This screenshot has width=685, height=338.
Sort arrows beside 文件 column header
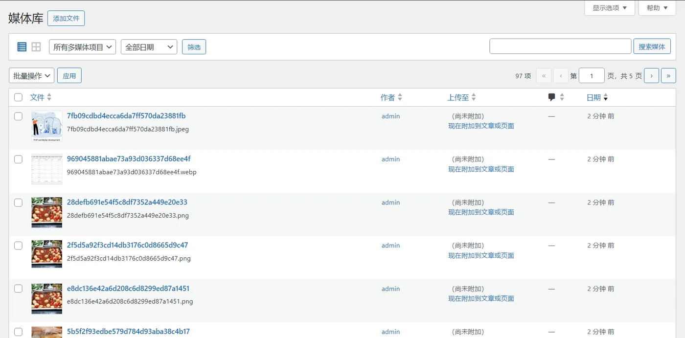49,97
